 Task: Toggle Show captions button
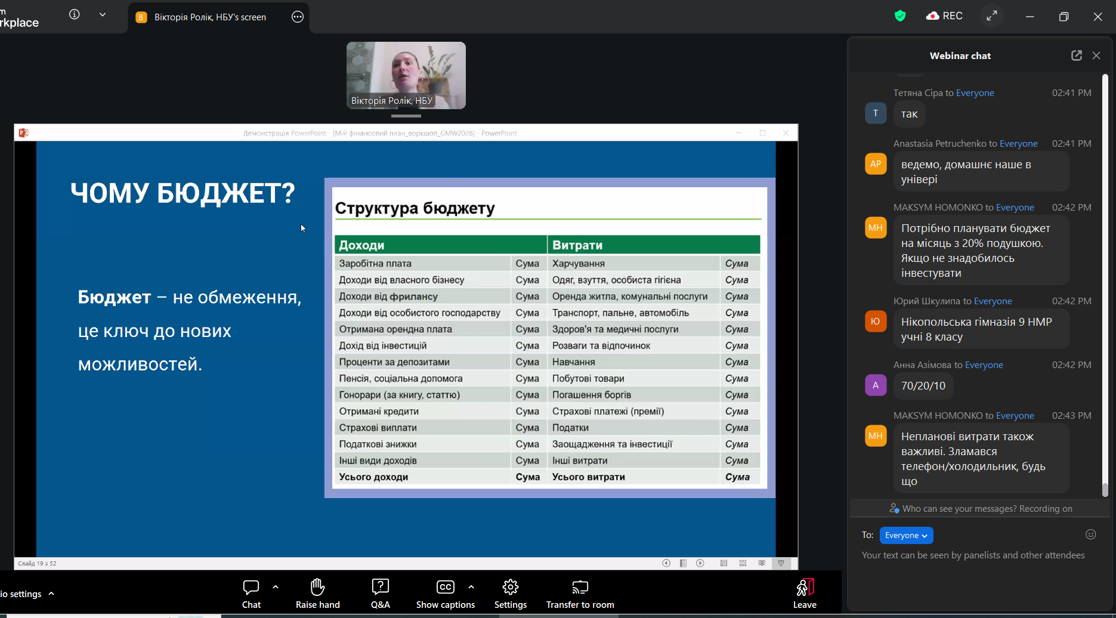445,593
